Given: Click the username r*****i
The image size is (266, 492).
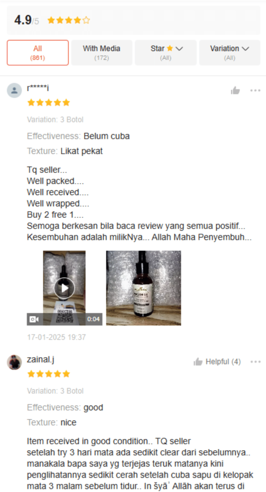Looking at the screenshot, I should [x=38, y=88].
